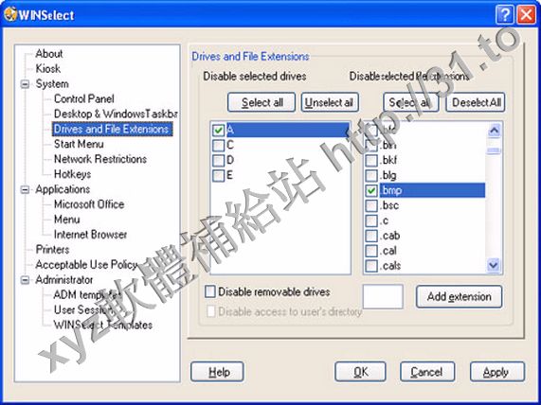Select the System tree label
541x405 pixels.
point(52,84)
